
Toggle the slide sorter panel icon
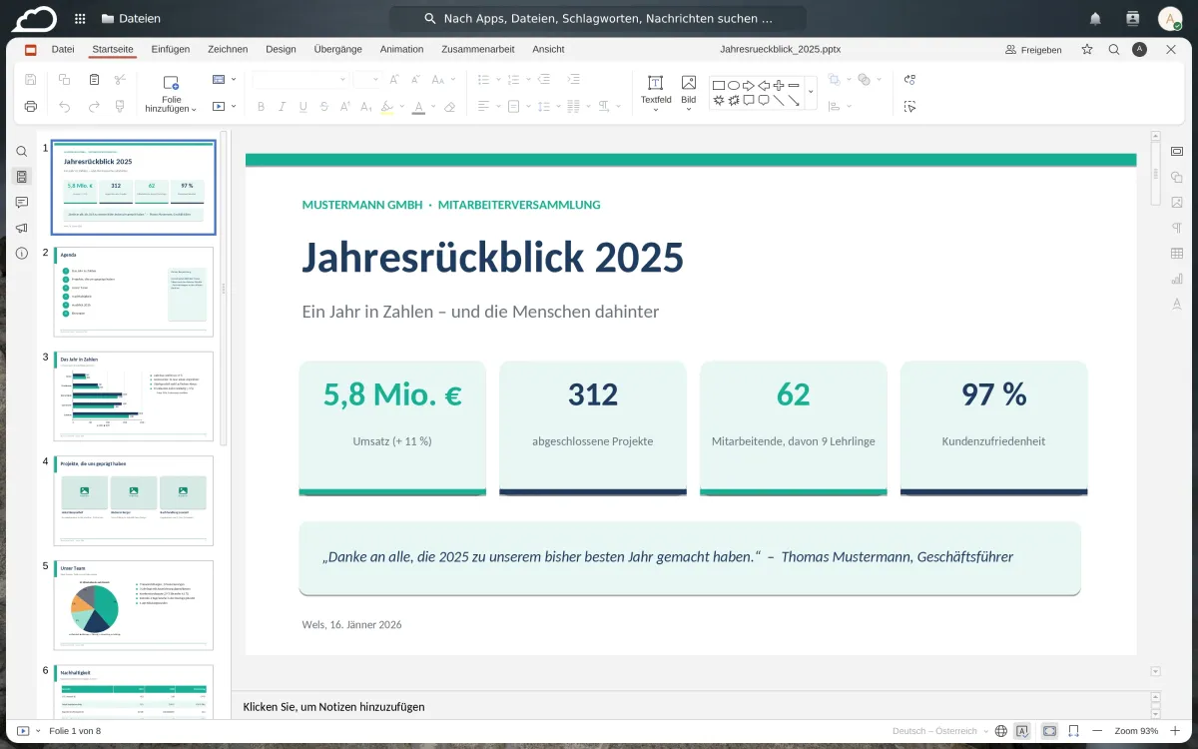coord(22,177)
